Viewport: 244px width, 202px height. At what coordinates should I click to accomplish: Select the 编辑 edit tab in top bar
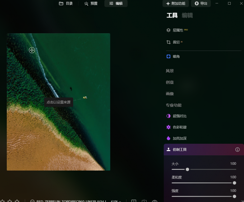[116, 4]
